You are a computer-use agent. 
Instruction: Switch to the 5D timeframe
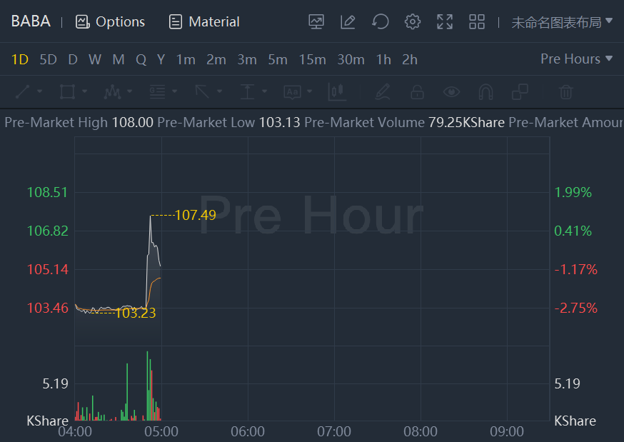[x=48, y=59]
